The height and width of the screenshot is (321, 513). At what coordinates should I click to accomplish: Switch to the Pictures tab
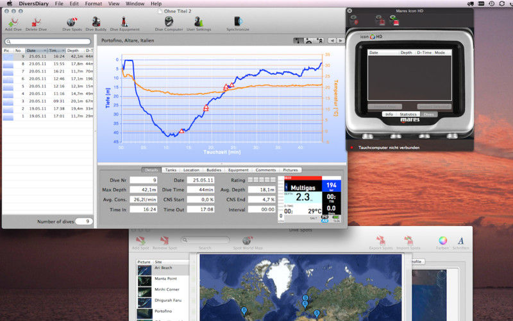pyautogui.click(x=290, y=170)
